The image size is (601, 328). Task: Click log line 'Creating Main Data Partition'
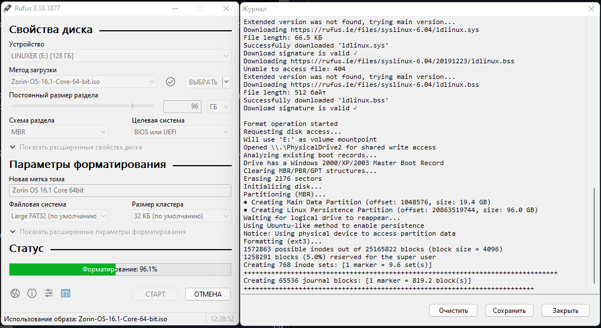coord(367,202)
